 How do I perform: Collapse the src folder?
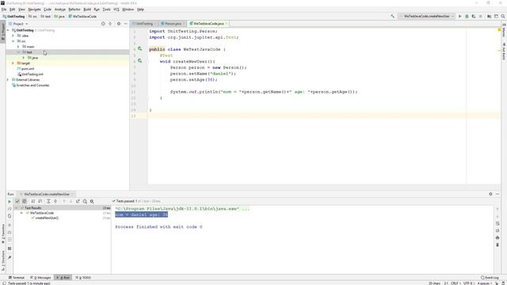[13, 41]
